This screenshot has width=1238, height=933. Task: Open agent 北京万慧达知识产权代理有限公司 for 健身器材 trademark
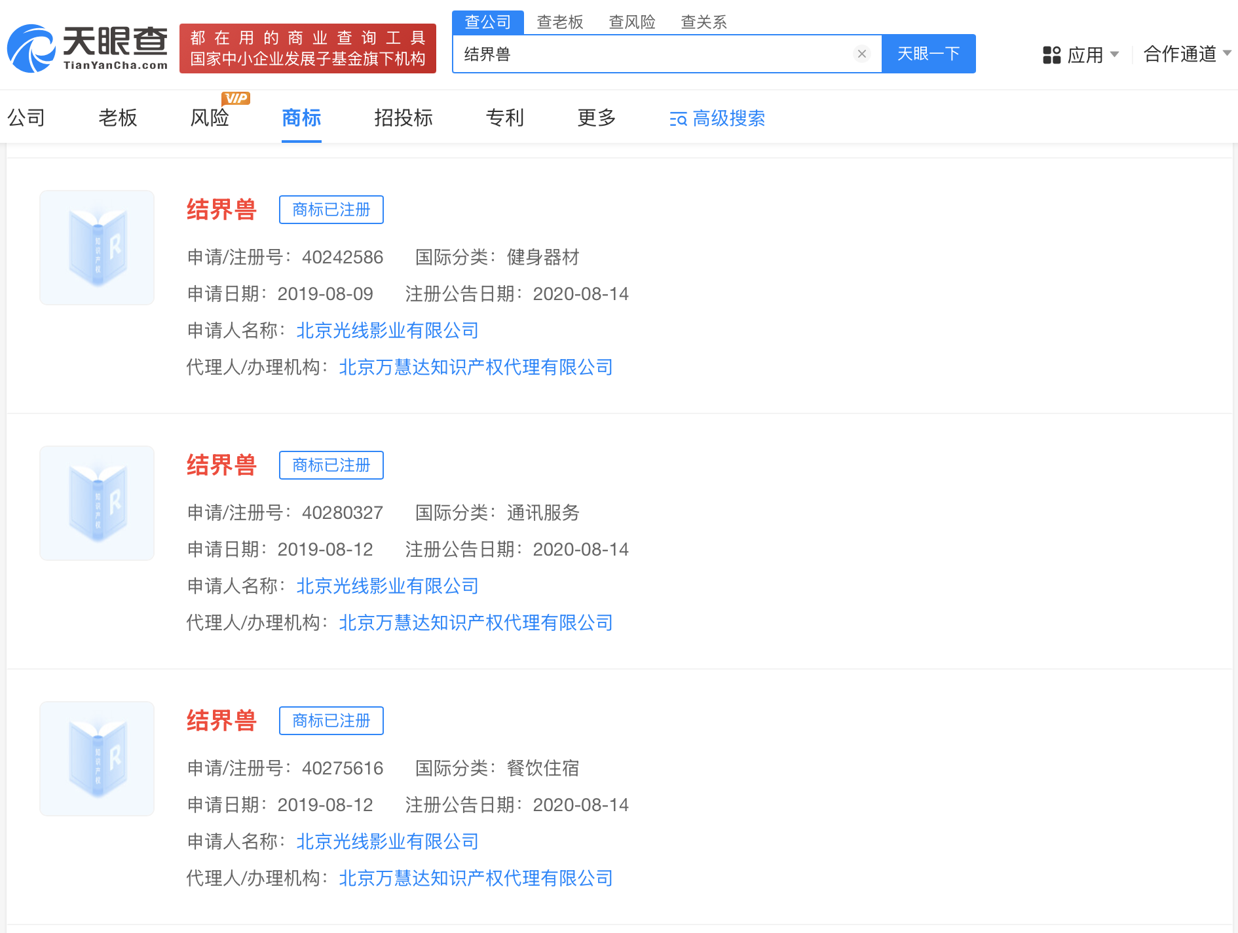[x=476, y=367]
